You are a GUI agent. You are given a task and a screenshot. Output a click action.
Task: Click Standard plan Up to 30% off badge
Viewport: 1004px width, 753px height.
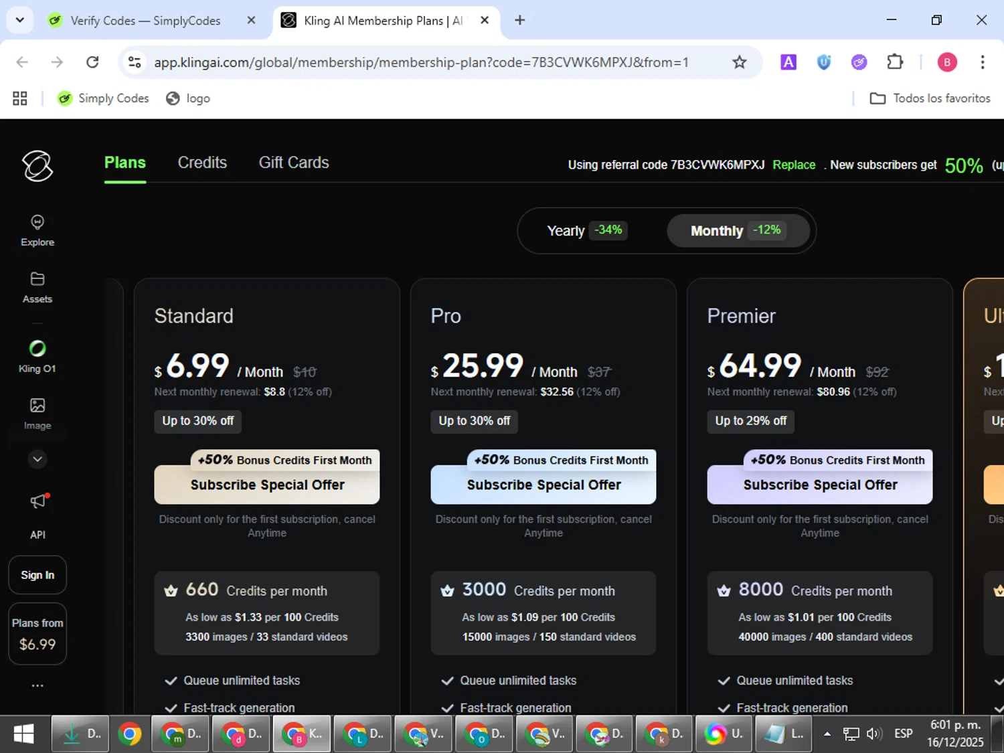(x=198, y=421)
